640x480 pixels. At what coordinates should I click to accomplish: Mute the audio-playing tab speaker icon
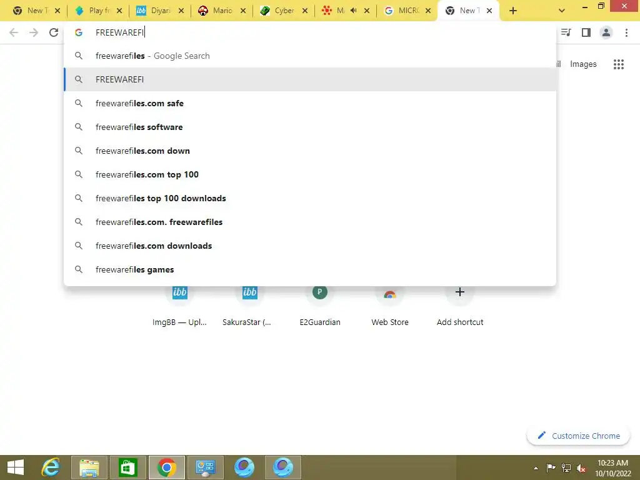pyautogui.click(x=354, y=11)
